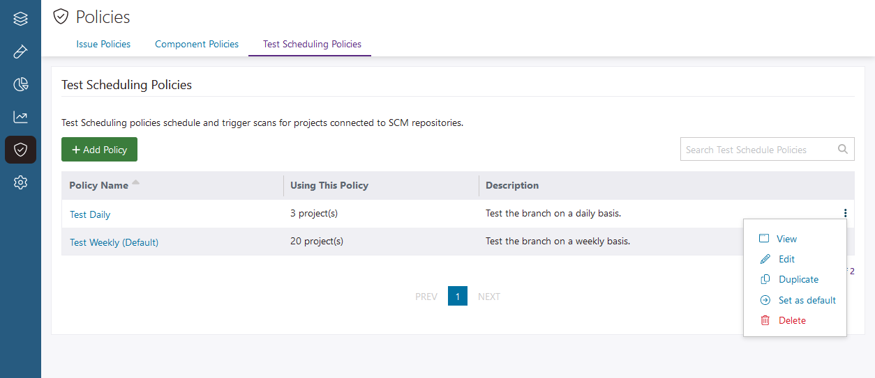Screen dimensions: 875x378
Task: Choose Edit from the context menu
Action: 786,259
